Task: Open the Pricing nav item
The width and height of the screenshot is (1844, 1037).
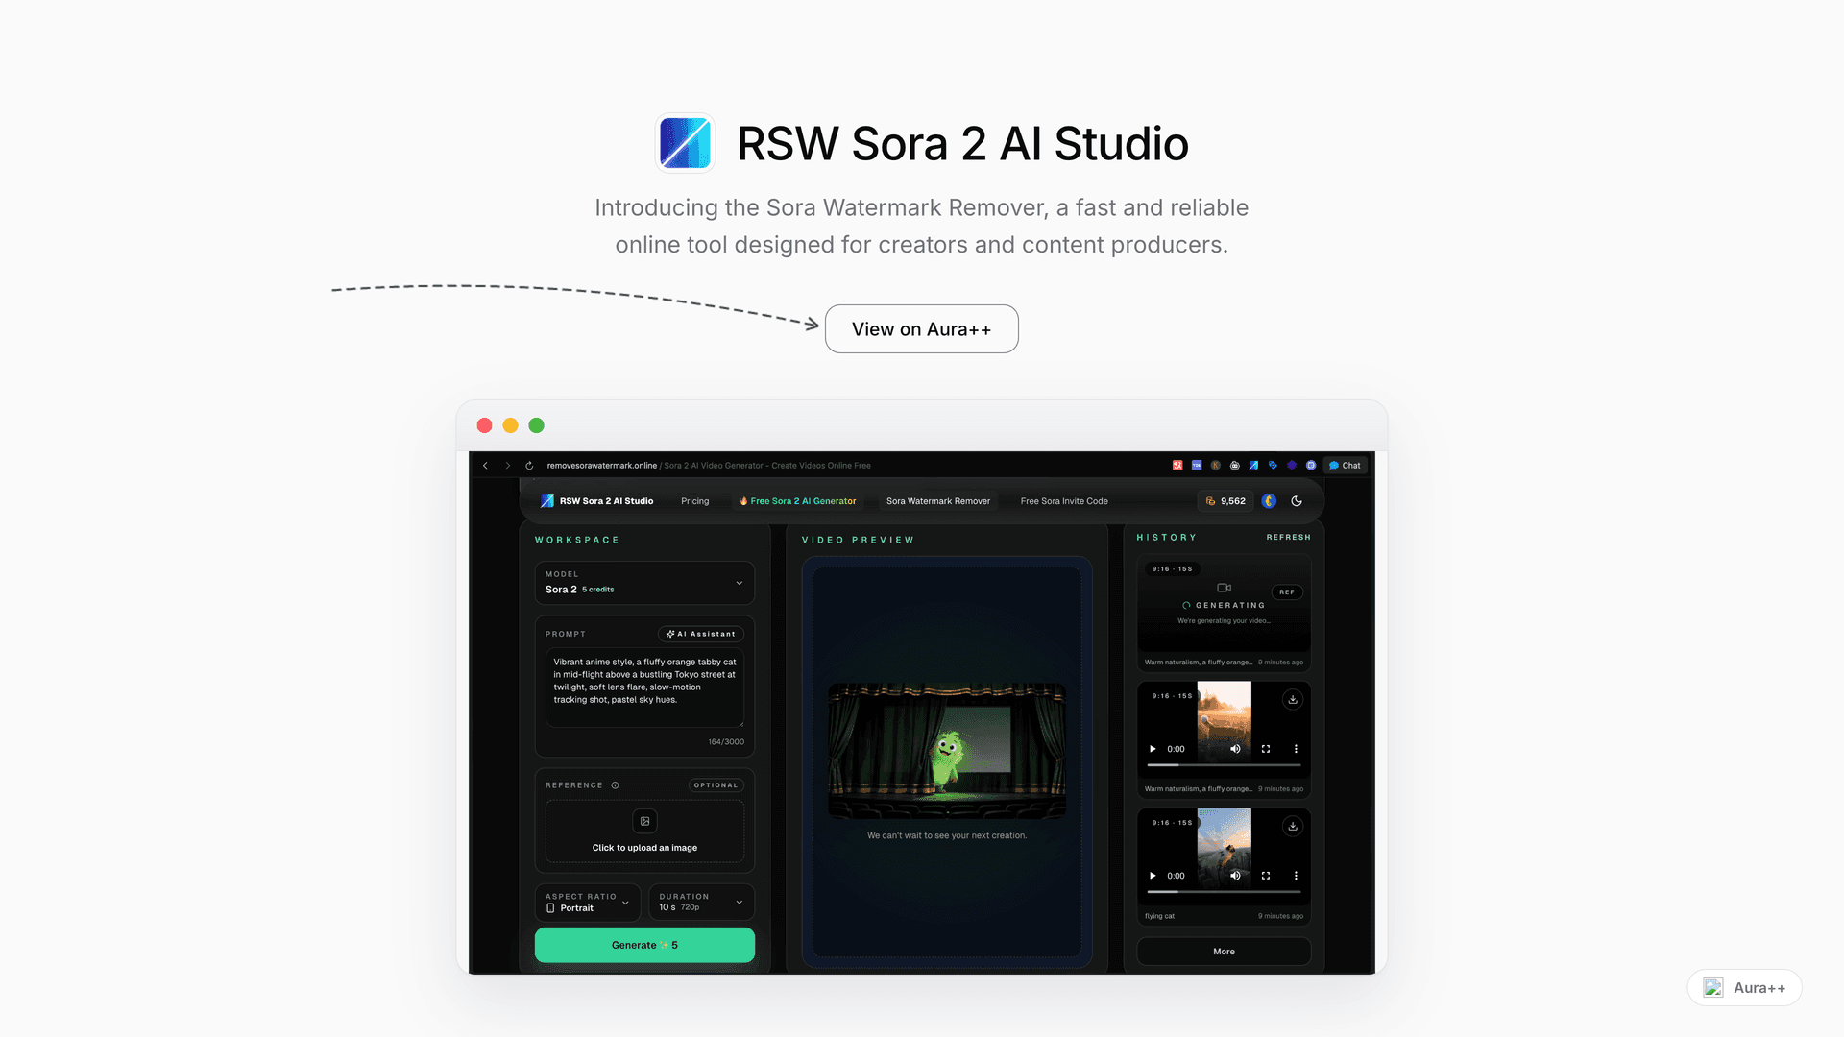Action: pos(695,501)
